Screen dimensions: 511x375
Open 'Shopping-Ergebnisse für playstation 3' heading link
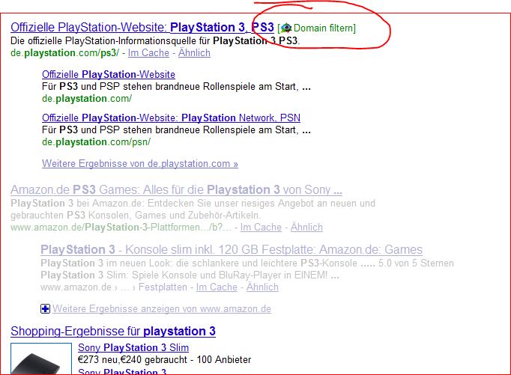click(112, 332)
